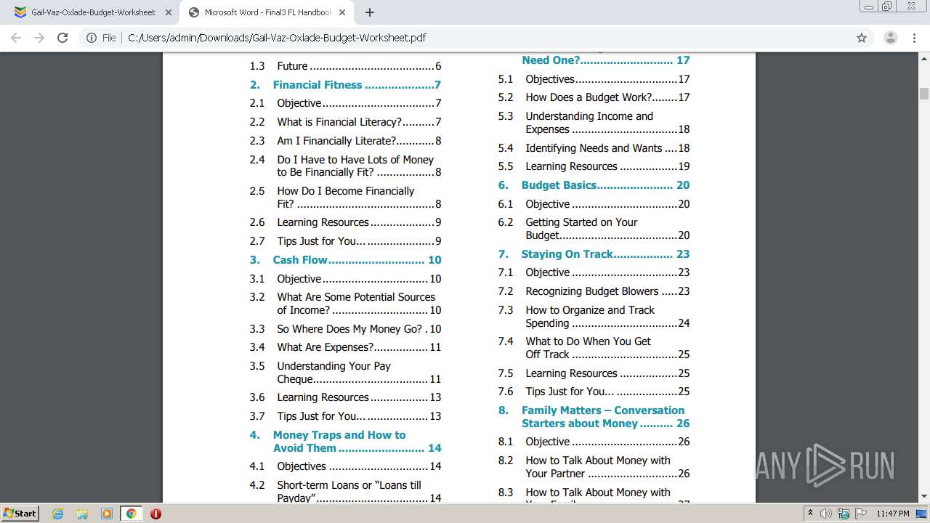Open the Chrome three-dot menu
Image resolution: width=930 pixels, height=523 pixels.
coord(913,38)
